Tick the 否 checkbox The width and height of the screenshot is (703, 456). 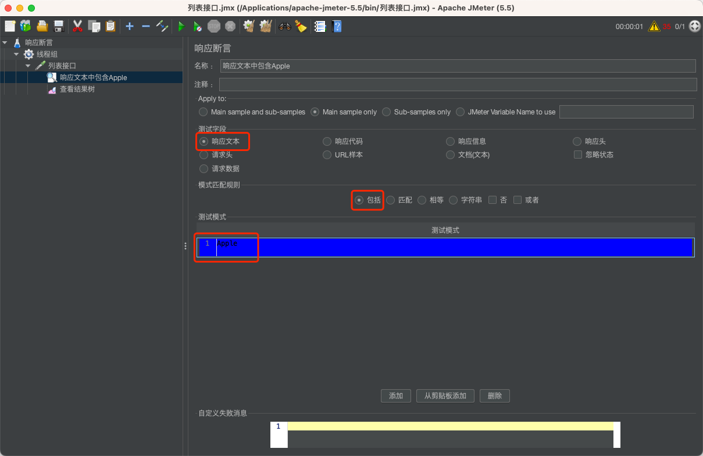tap(493, 200)
